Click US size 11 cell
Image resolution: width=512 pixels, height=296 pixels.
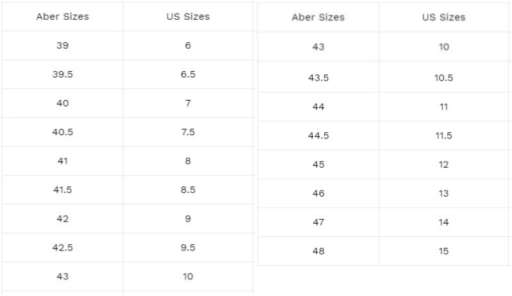pos(444,107)
